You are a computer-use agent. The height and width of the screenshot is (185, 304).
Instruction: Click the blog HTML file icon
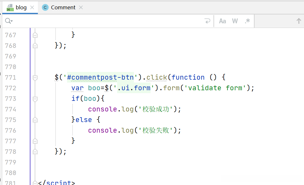pos(10,8)
